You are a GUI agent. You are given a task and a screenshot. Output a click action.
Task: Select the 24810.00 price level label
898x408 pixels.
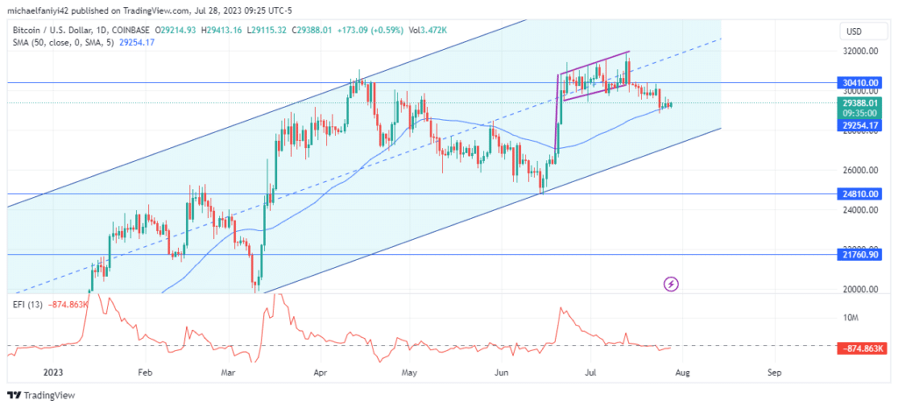(859, 193)
